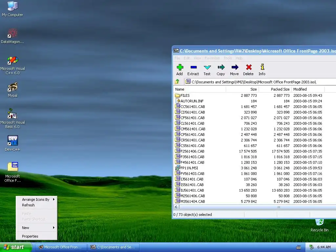Select the Dev-C++ desktop shortcut
The image size is (336, 252).
point(12,141)
